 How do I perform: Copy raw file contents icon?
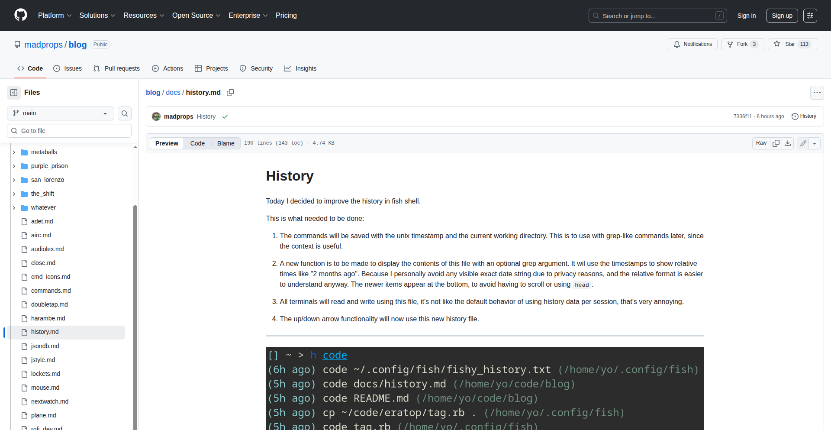[x=776, y=143]
